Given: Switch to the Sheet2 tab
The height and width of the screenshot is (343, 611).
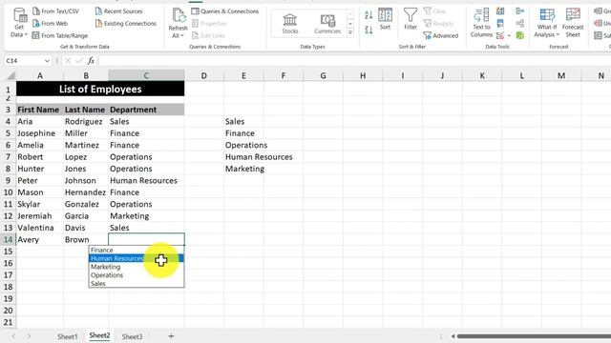Looking at the screenshot, I should coord(99,335).
